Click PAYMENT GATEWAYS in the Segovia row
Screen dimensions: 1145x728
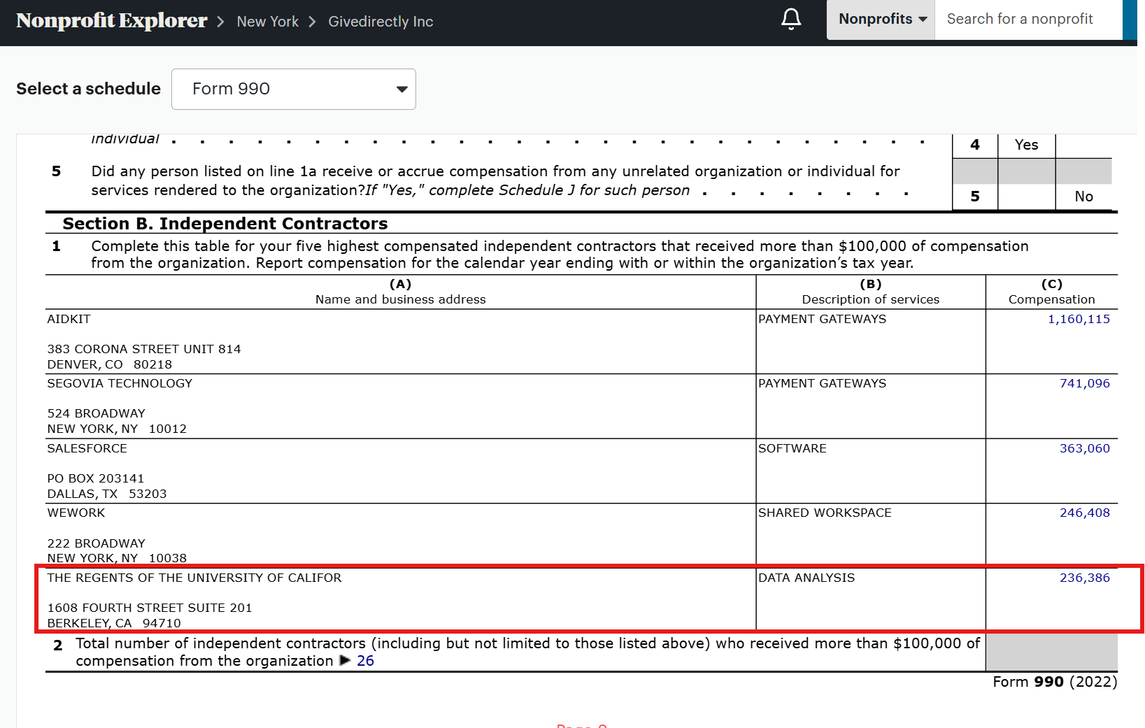pos(822,383)
